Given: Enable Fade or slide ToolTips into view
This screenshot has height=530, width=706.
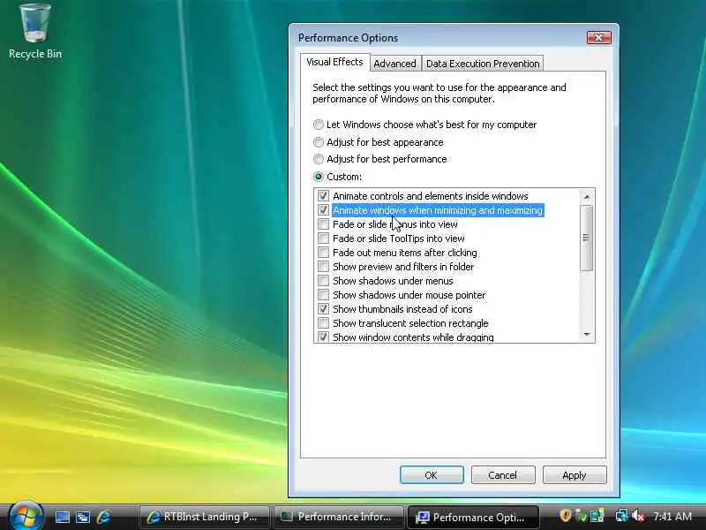Looking at the screenshot, I should click(x=323, y=238).
